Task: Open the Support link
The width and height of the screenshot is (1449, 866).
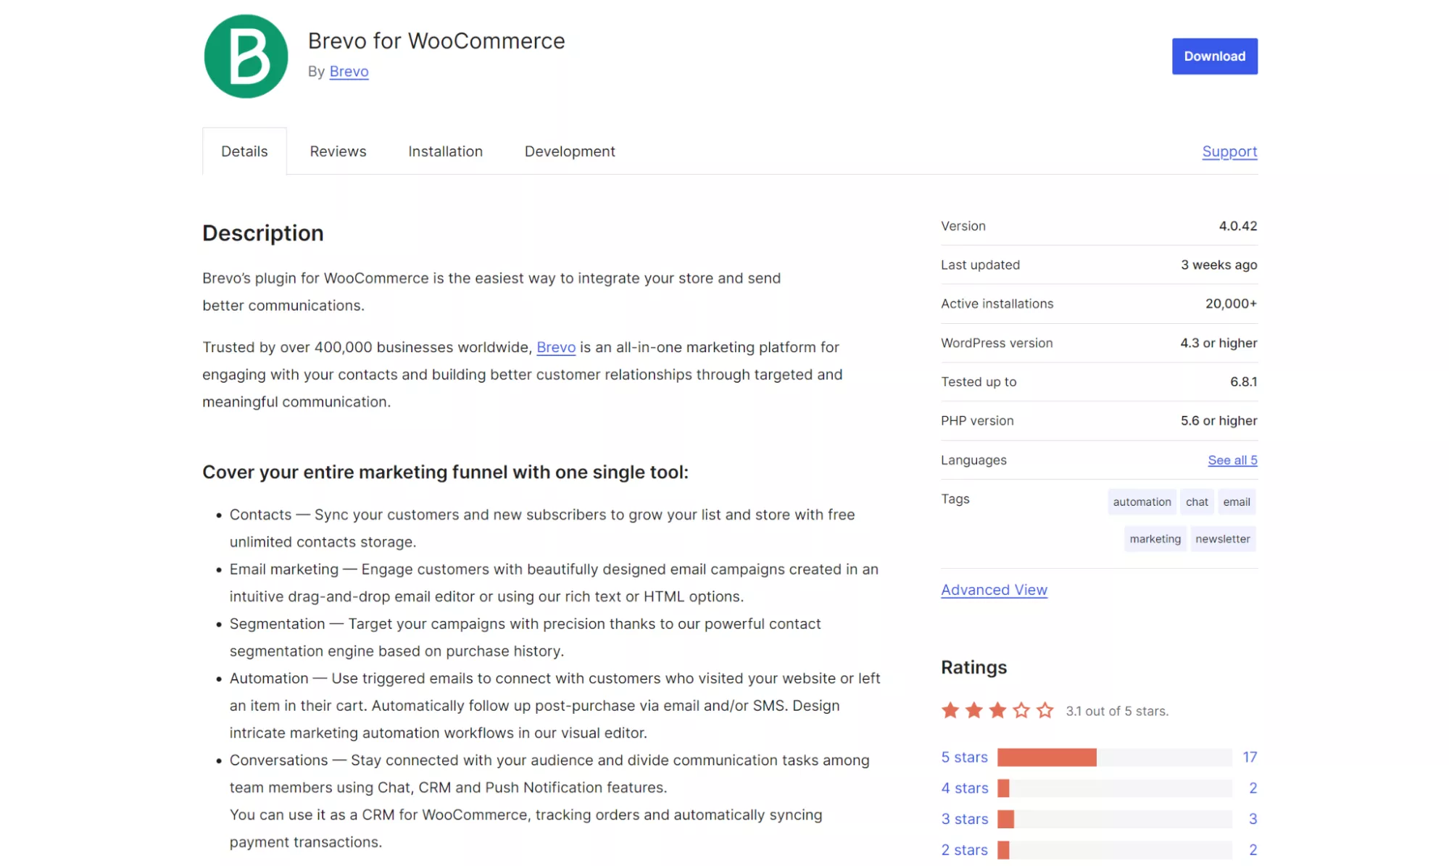Action: pos(1229,151)
